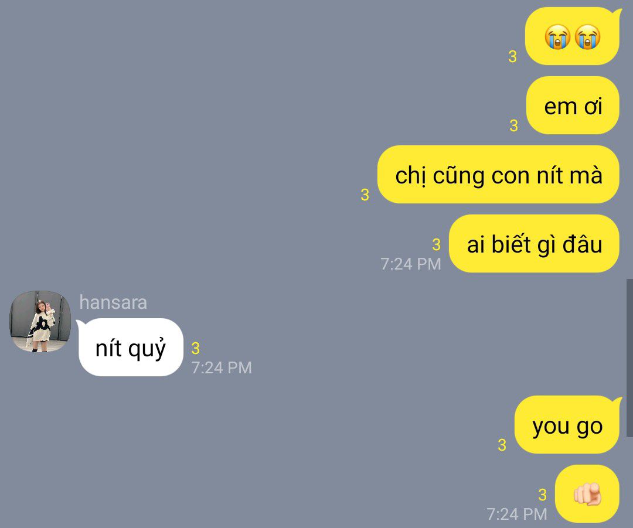Image resolution: width=633 pixels, height=528 pixels.
Task: Click the 7:24 PM timestamp beside 'nít quỷ'
Action: click(221, 368)
